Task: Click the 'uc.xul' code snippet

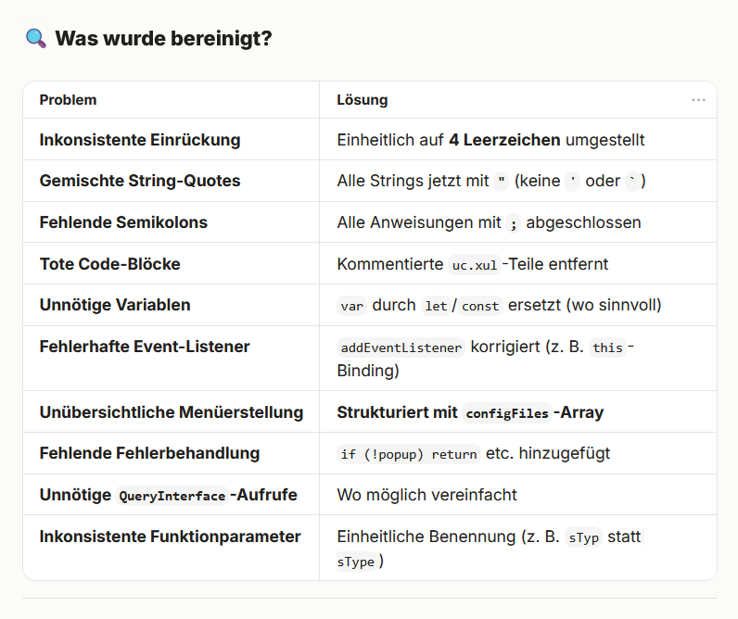Action: click(475, 265)
